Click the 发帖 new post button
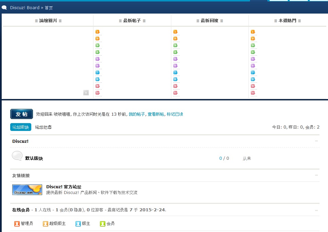 tap(21, 114)
